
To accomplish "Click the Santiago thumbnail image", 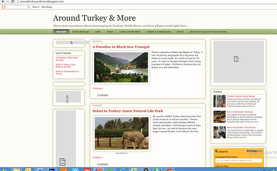I will pyautogui.click(x=219, y=117).
